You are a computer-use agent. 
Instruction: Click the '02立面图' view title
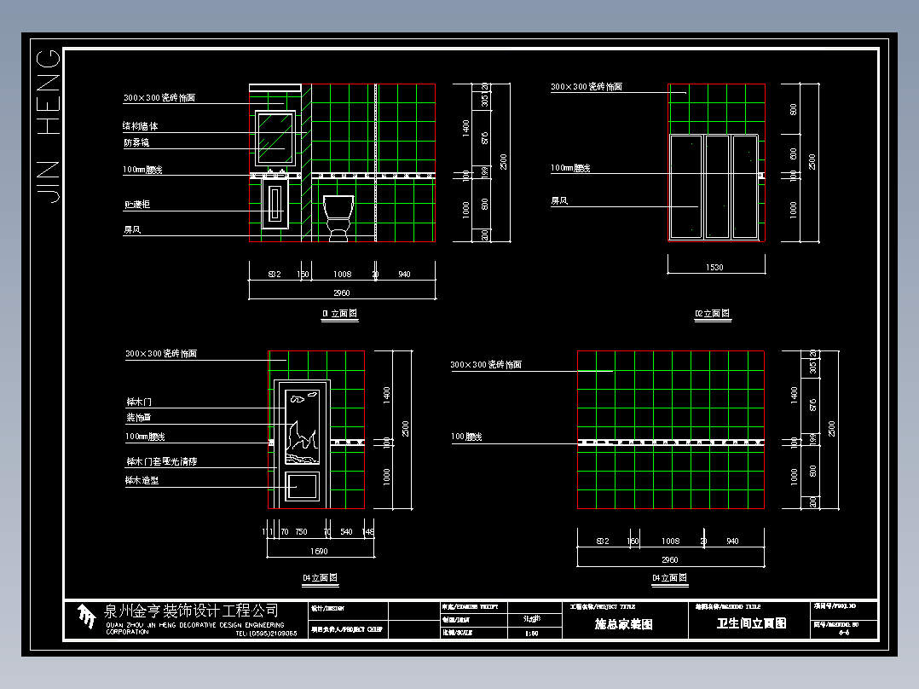(712, 313)
